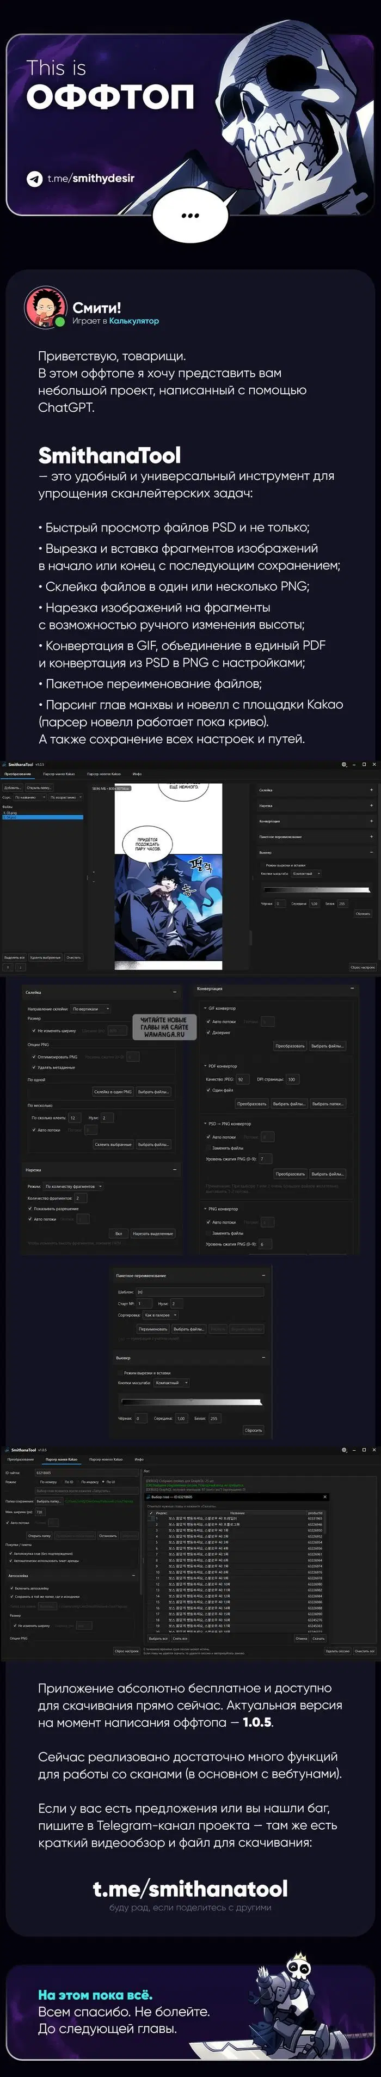
Task: Click the search icon in the first SmithanaTool title bar
Action: click(x=344, y=765)
